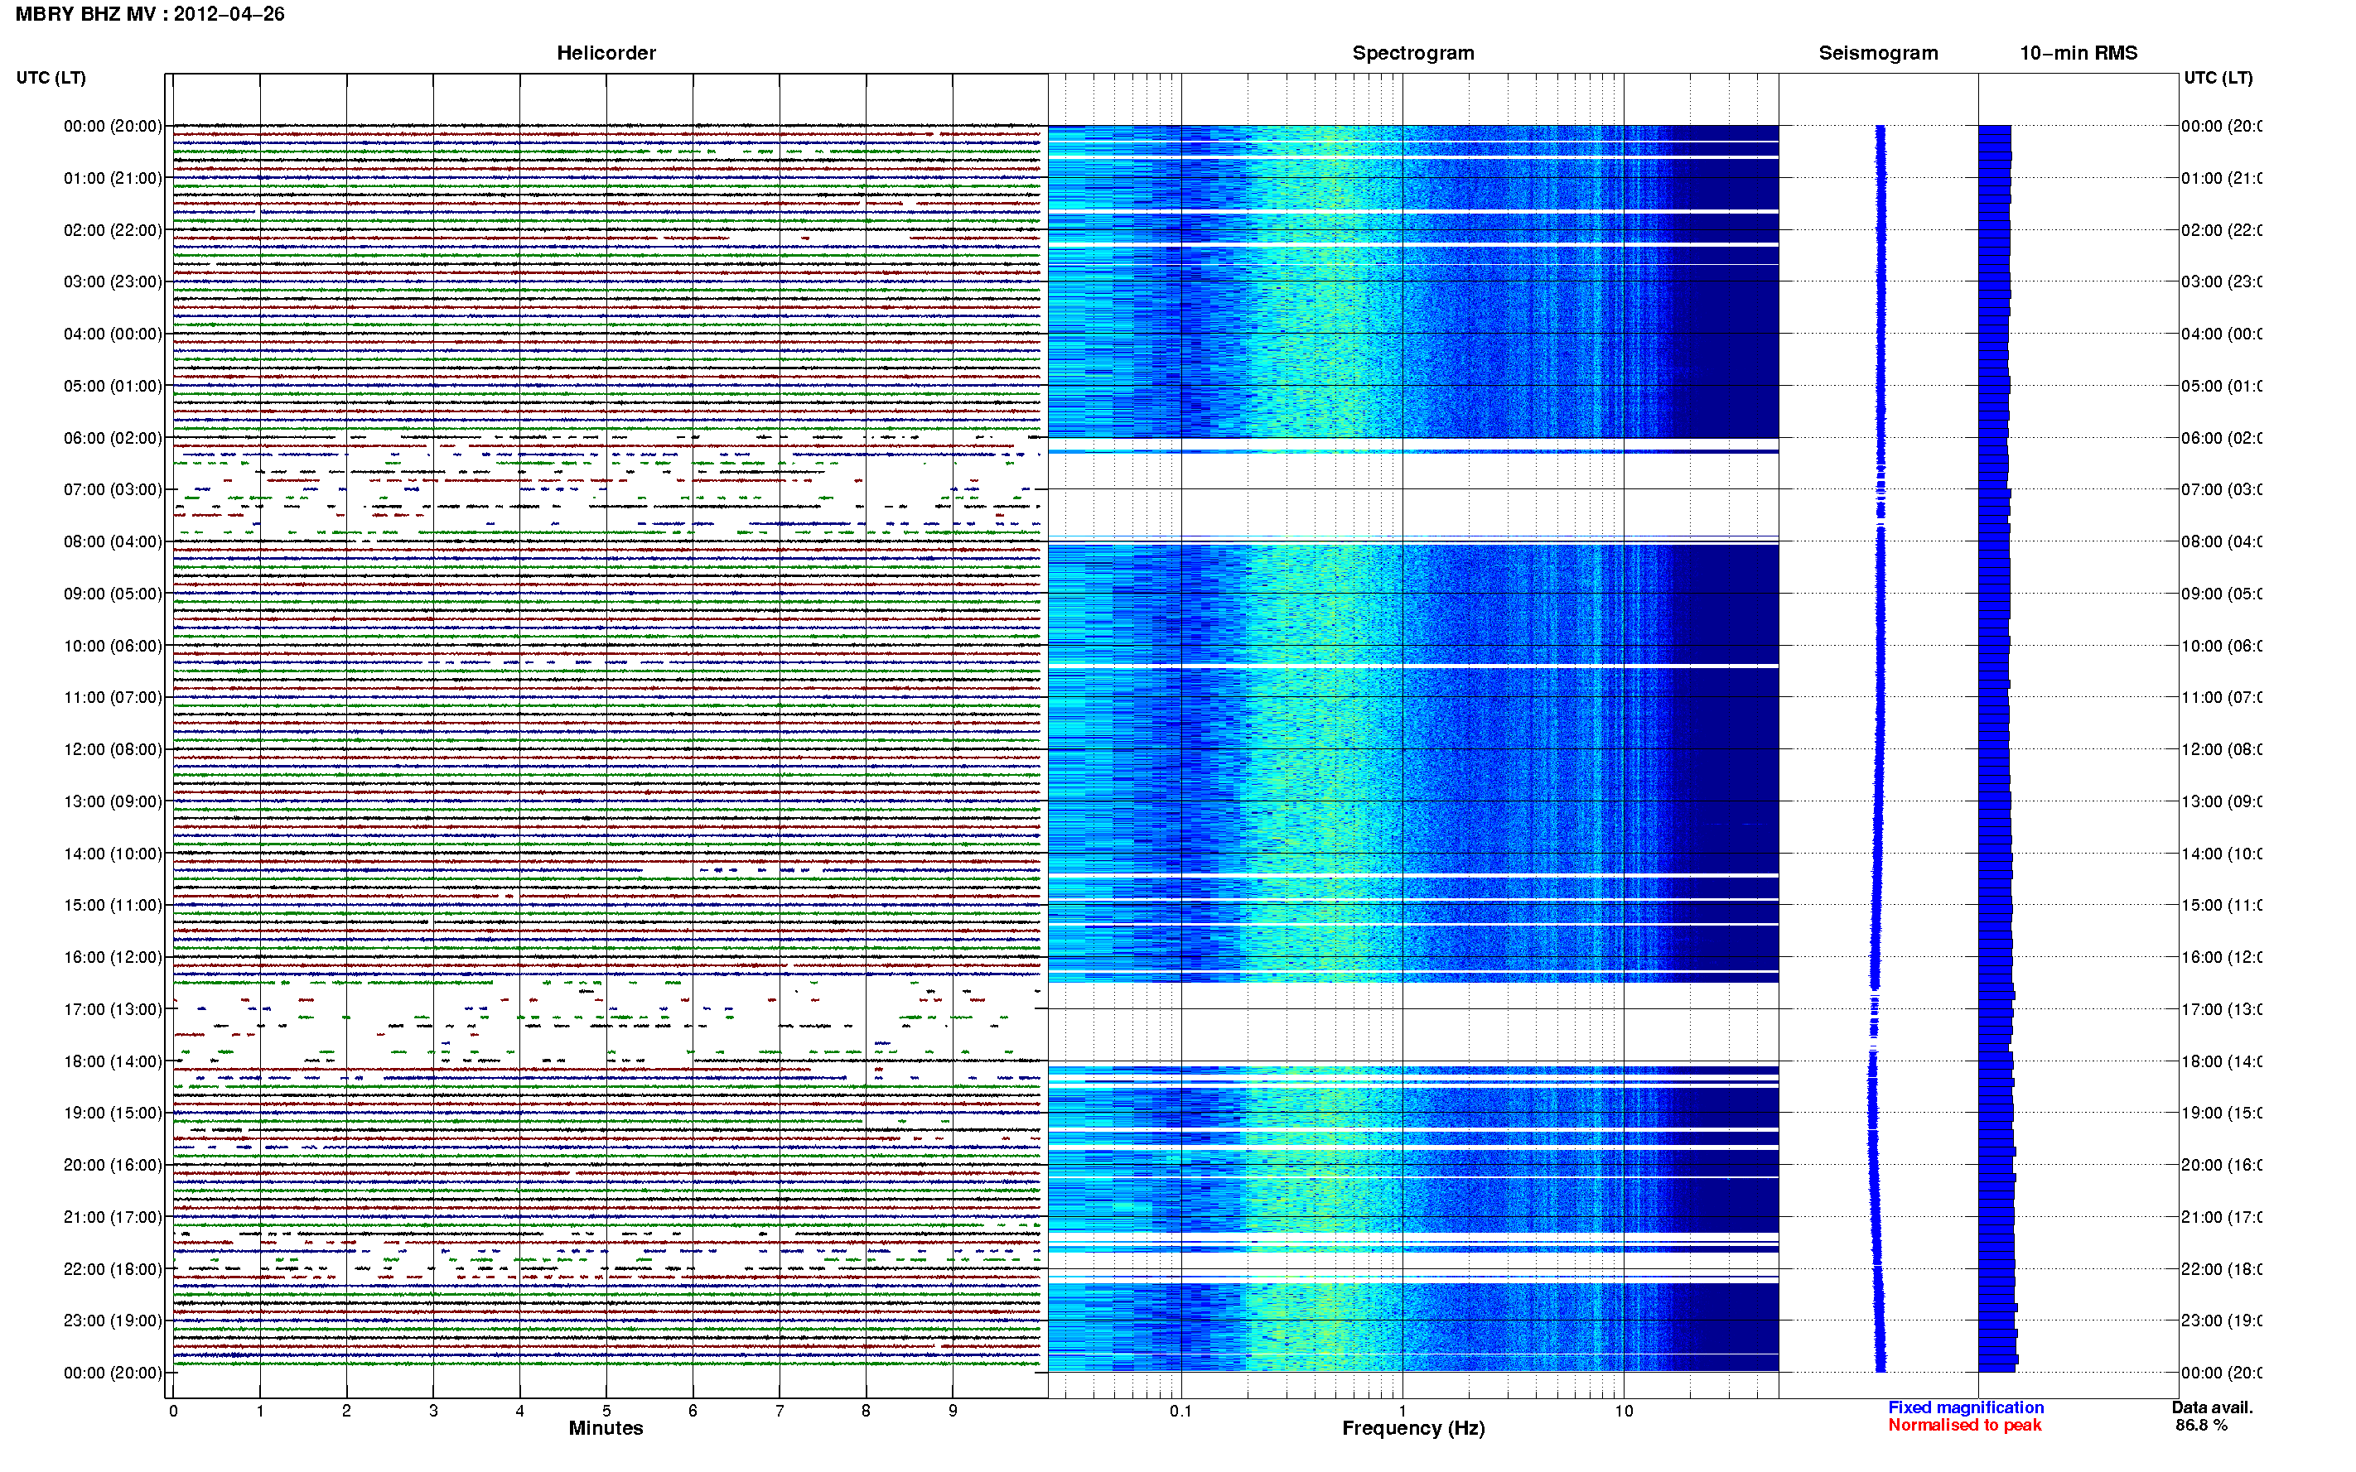Select '01:00 (21:00)' on the left time axis
This screenshot has width=2356, height=1472.
(x=113, y=178)
